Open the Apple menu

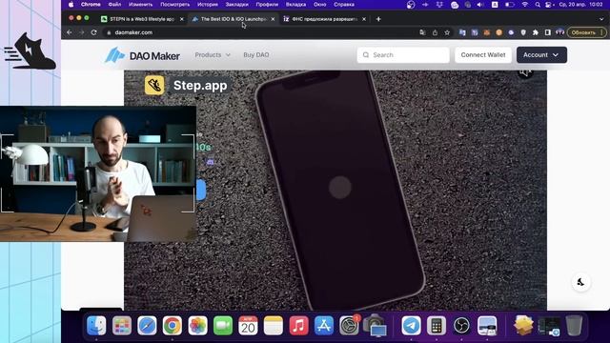(x=71, y=5)
